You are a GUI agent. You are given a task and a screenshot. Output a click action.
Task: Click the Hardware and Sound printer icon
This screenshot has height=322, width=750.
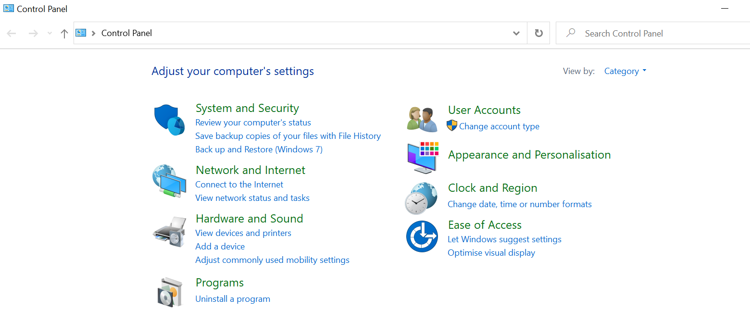(169, 232)
